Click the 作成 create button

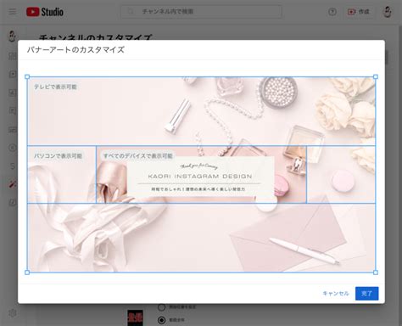pos(359,12)
